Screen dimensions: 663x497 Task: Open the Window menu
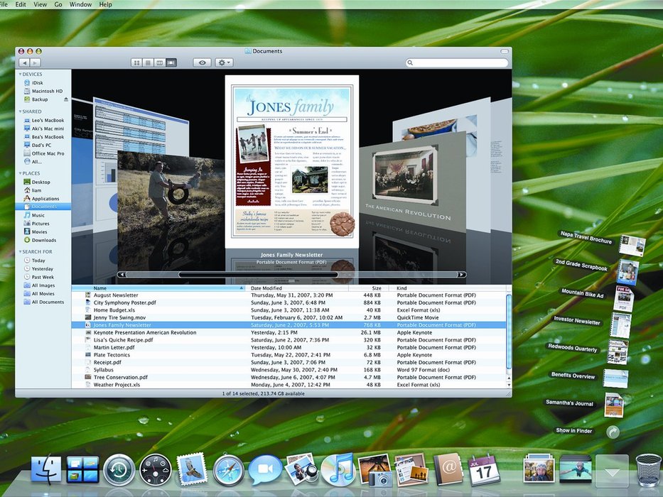coord(80,4)
